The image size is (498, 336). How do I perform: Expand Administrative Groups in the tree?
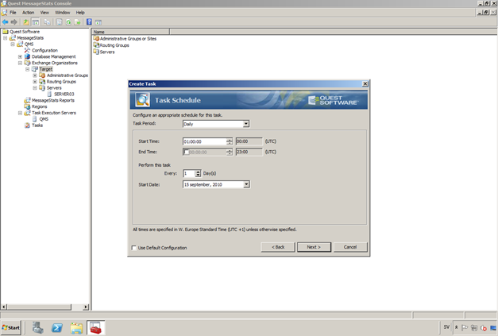35,75
